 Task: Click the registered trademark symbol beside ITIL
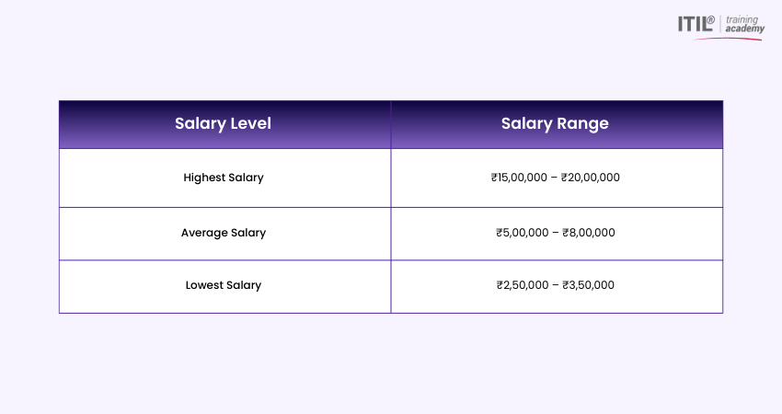point(711,19)
